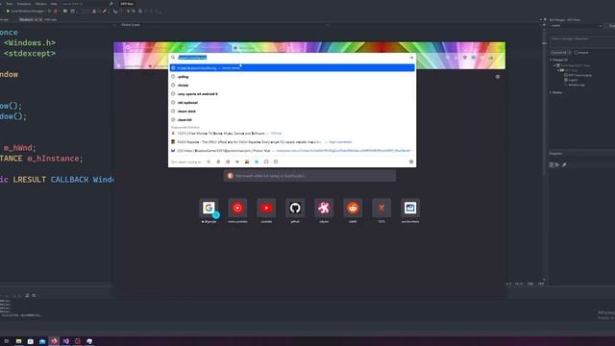Click the <Windows.h> include in the code
The image size is (615, 346).
point(30,42)
